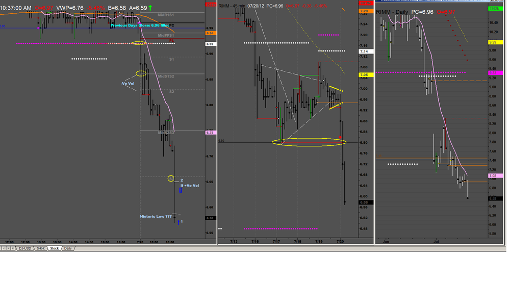Click the blue up arrow marked 1
The width and height of the screenshot is (510, 282).
pos(178,222)
